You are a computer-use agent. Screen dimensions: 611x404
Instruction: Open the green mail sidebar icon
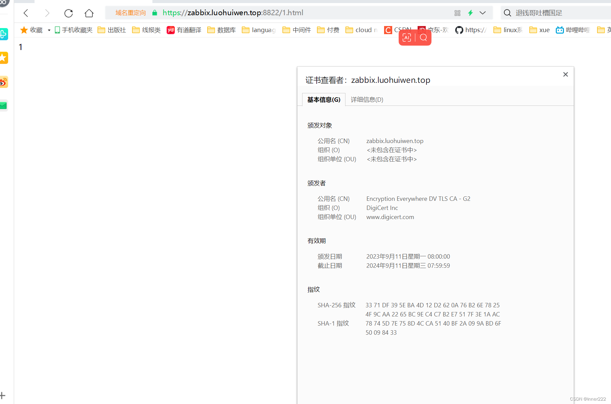coord(3,106)
